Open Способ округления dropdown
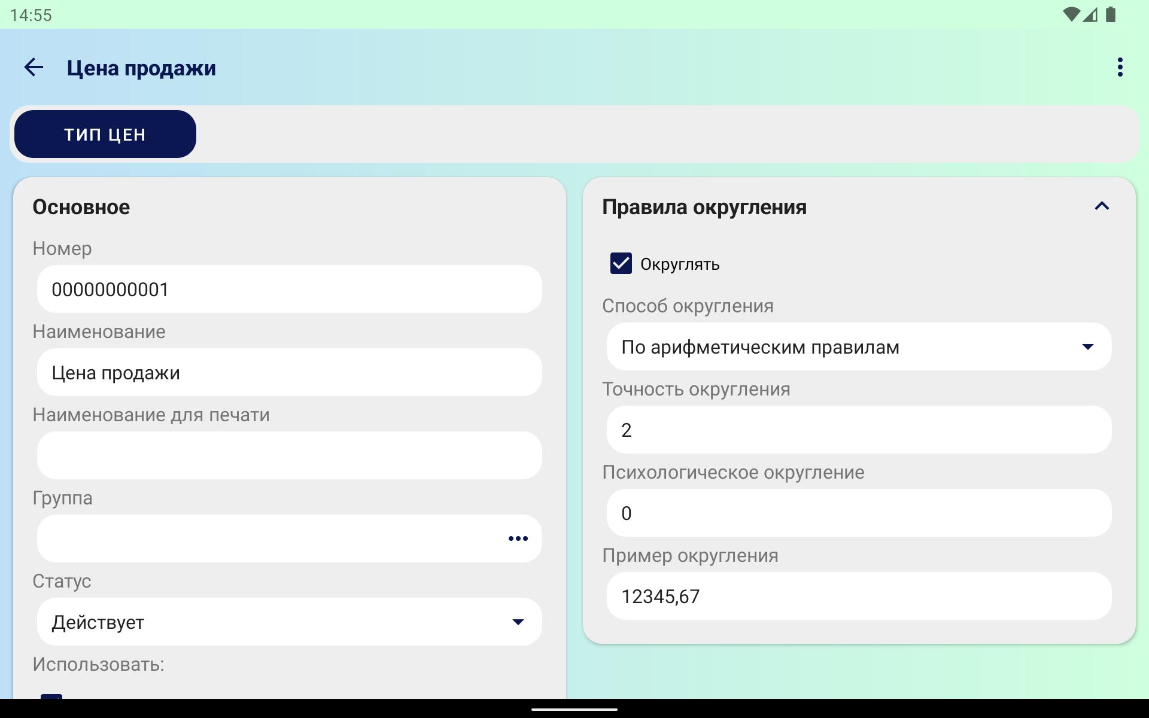The image size is (1149, 718). click(x=859, y=346)
